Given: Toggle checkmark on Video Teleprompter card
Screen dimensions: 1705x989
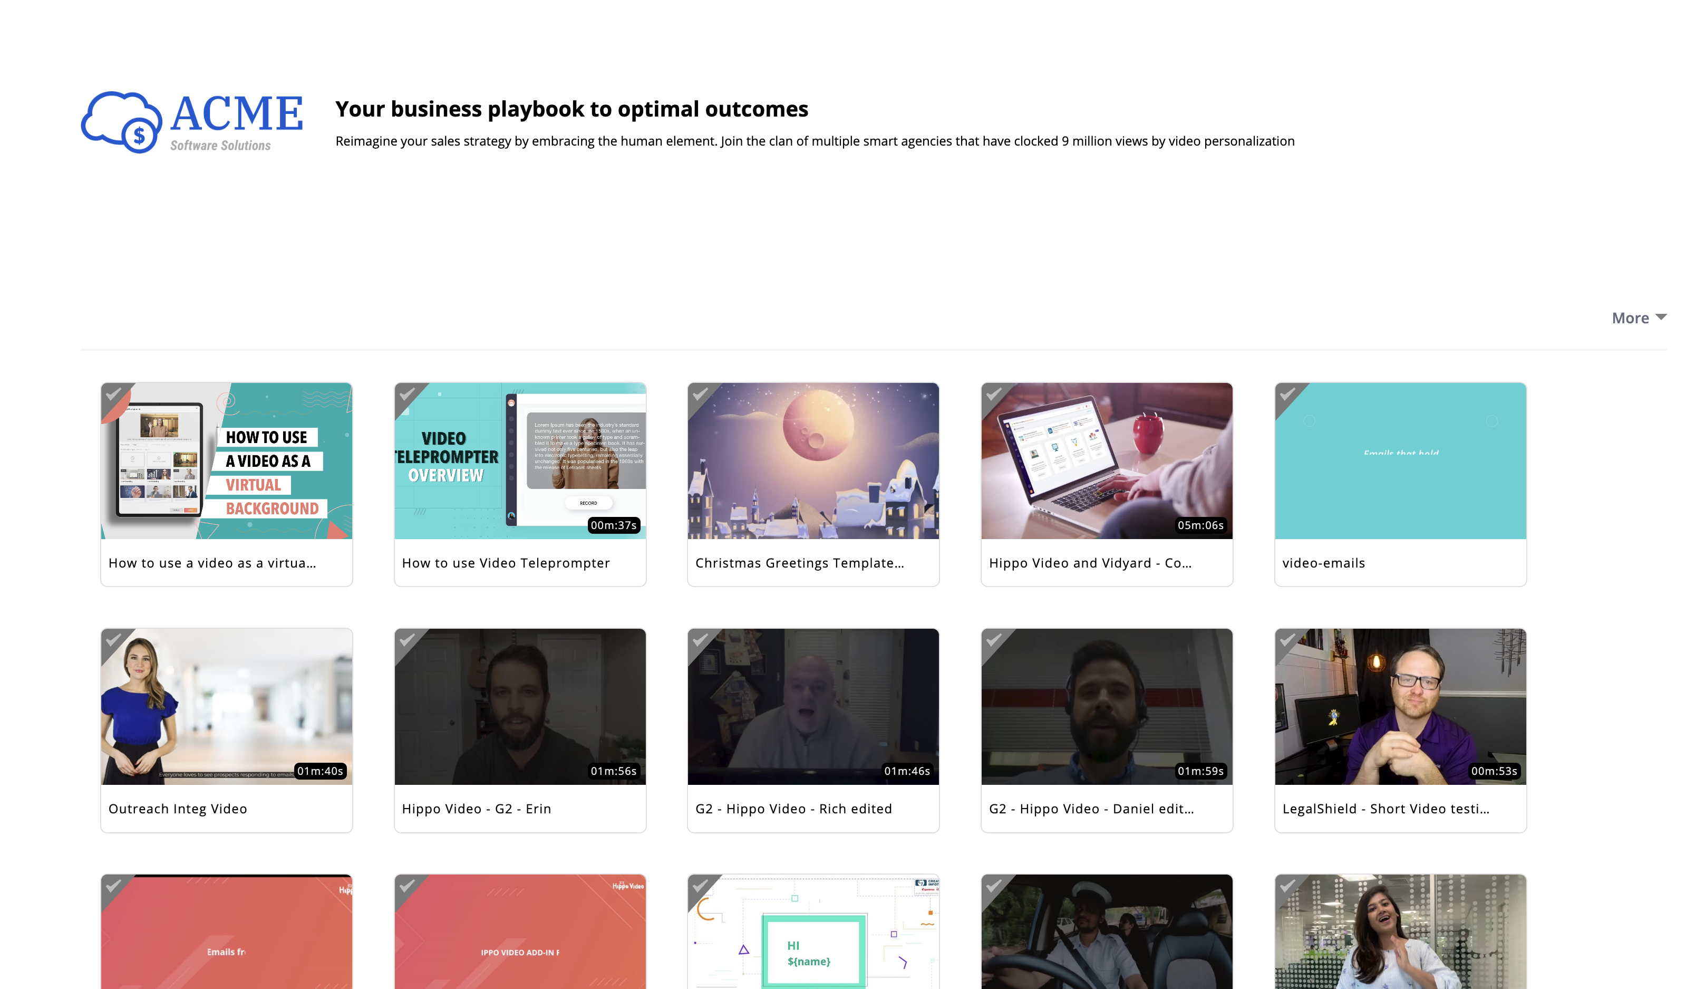Looking at the screenshot, I should point(406,394).
